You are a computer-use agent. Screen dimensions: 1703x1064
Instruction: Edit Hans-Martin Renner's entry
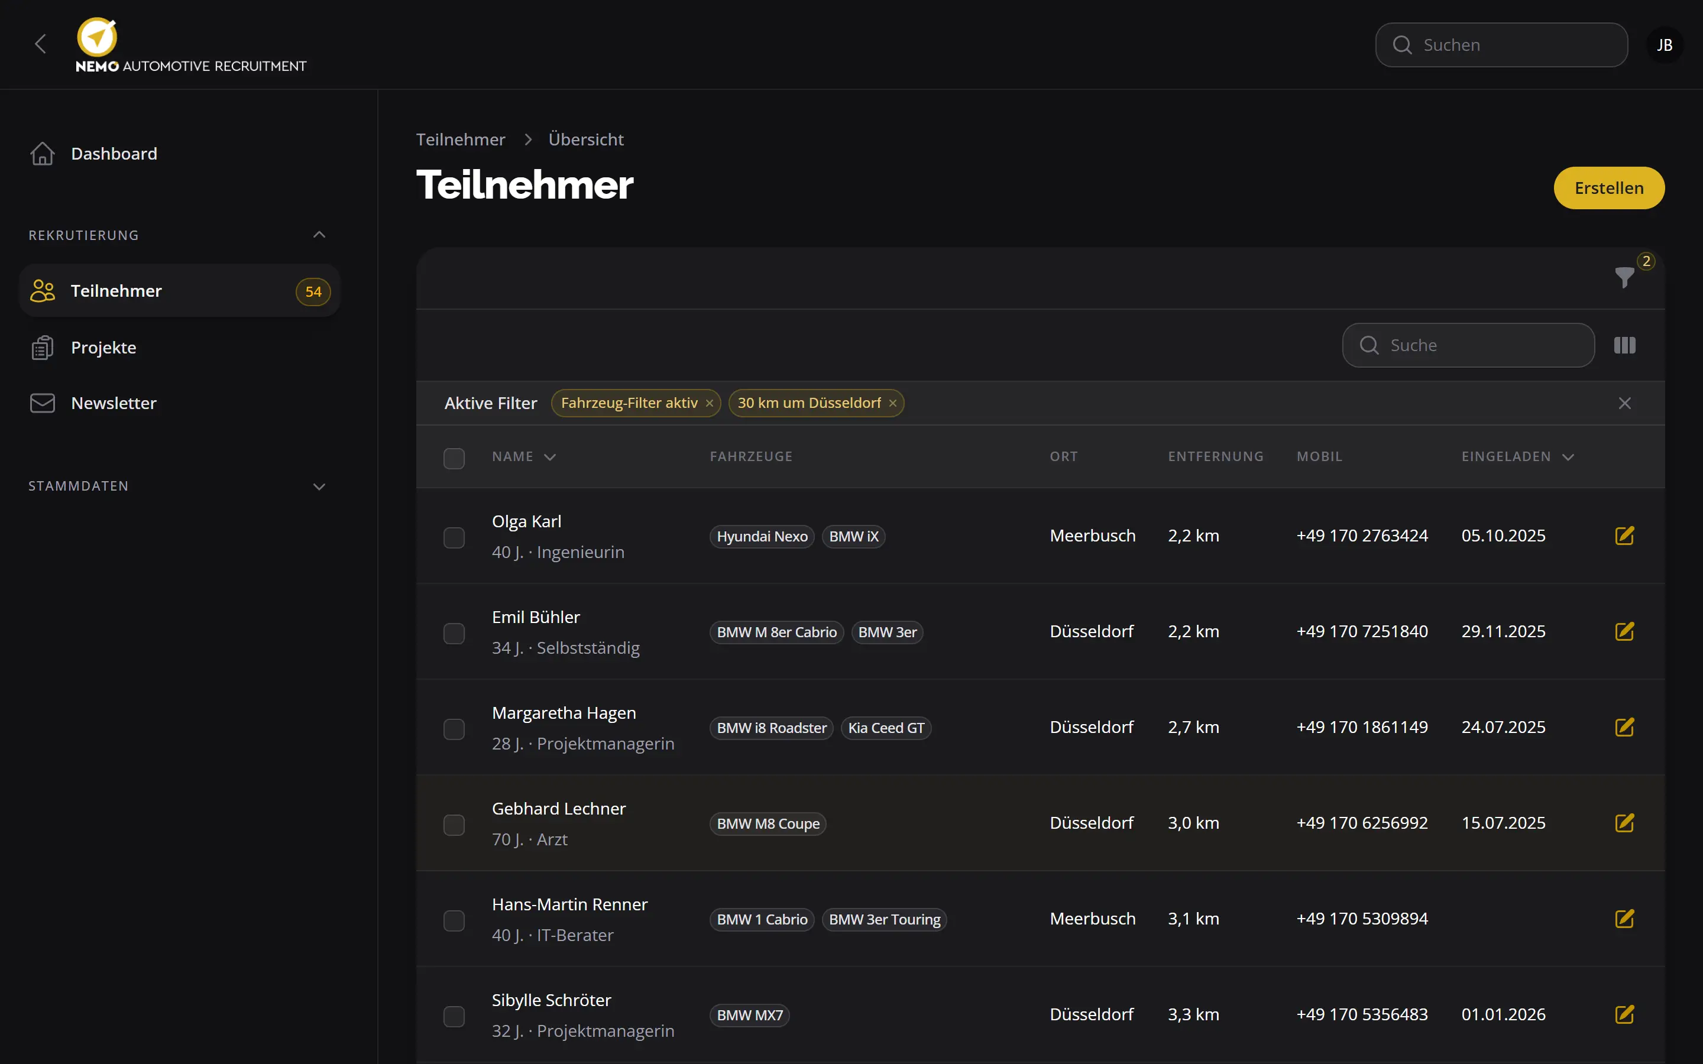(1624, 919)
